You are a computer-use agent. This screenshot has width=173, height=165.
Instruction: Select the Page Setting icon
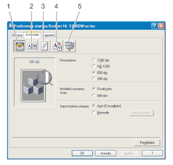[x=57, y=46]
